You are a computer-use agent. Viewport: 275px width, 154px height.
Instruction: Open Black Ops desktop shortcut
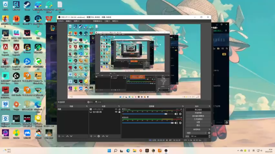(27, 121)
